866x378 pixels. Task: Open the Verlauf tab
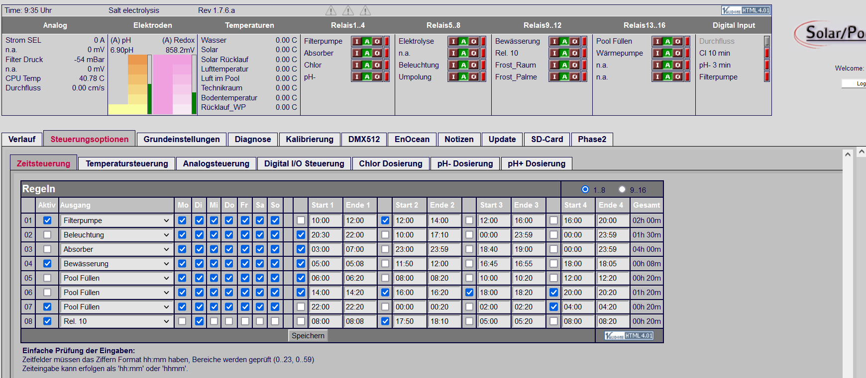point(22,140)
